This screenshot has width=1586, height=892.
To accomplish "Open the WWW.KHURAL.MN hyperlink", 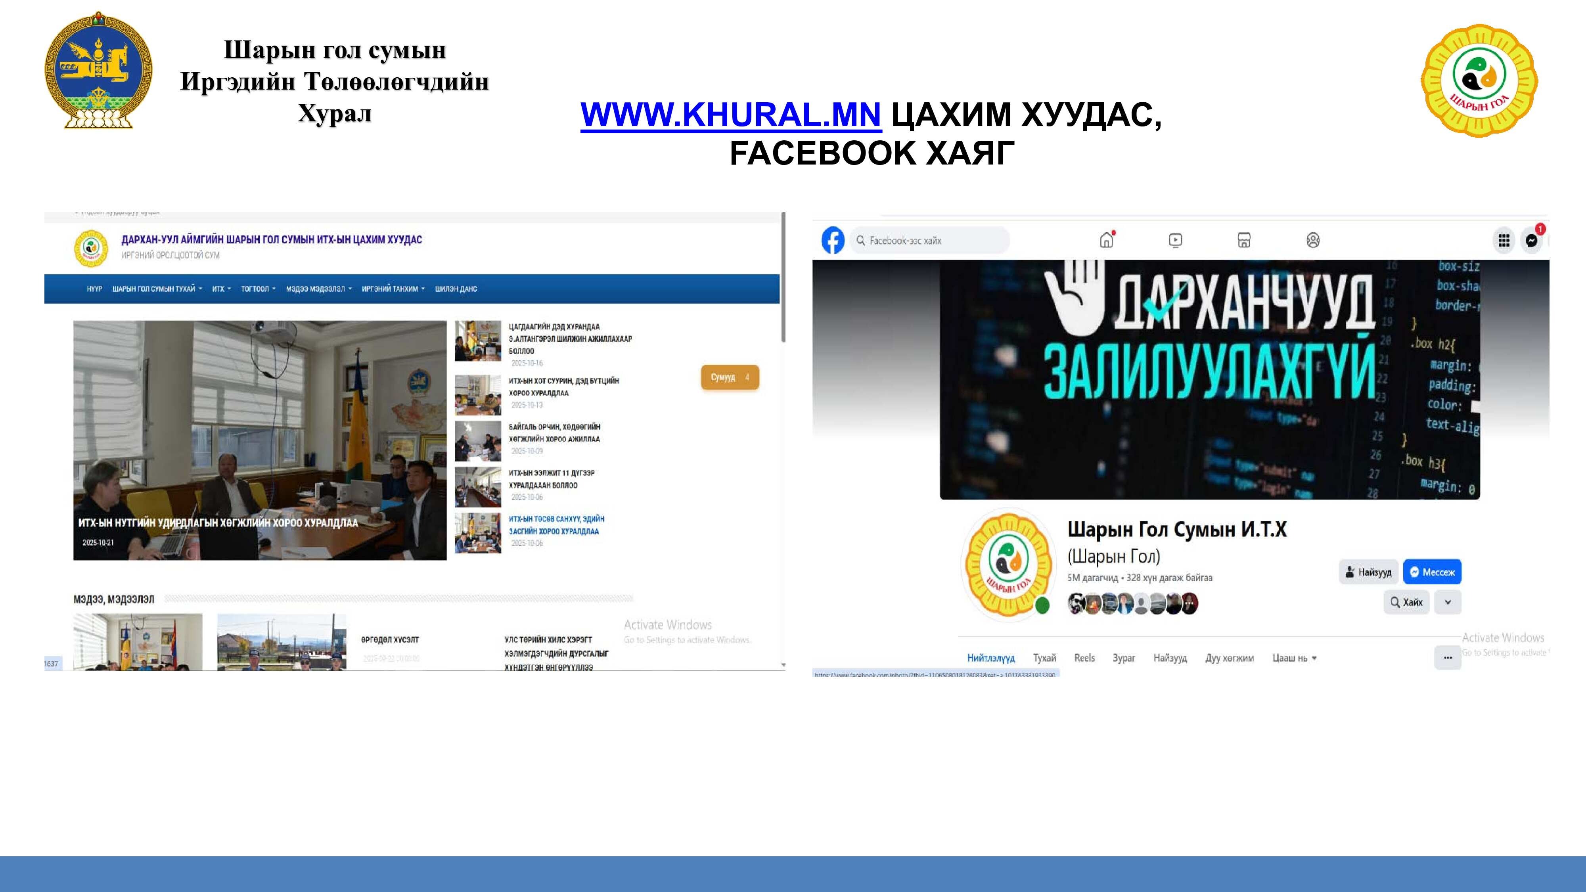I will click(730, 115).
